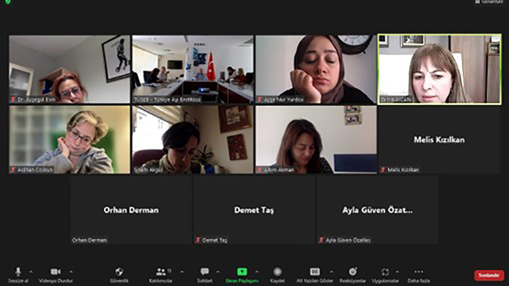Click the green encryption shield icon
Screen dimensions: 509x286
tap(7, 2)
